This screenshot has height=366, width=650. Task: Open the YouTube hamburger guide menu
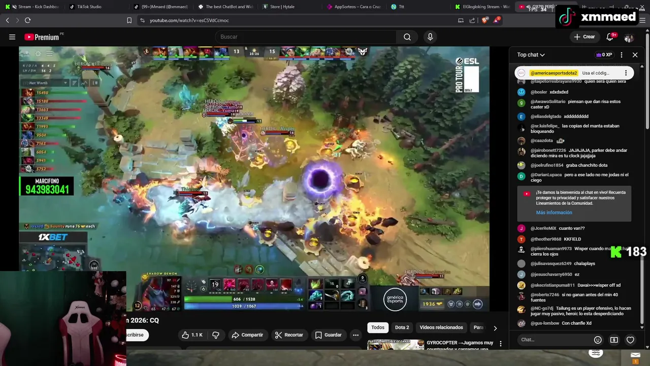(12, 37)
